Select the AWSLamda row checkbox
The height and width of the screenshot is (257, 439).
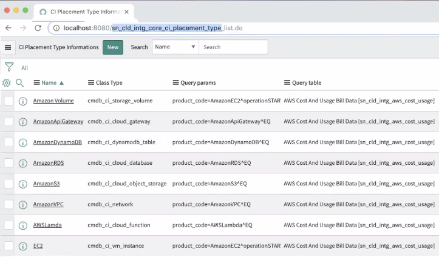9,225
